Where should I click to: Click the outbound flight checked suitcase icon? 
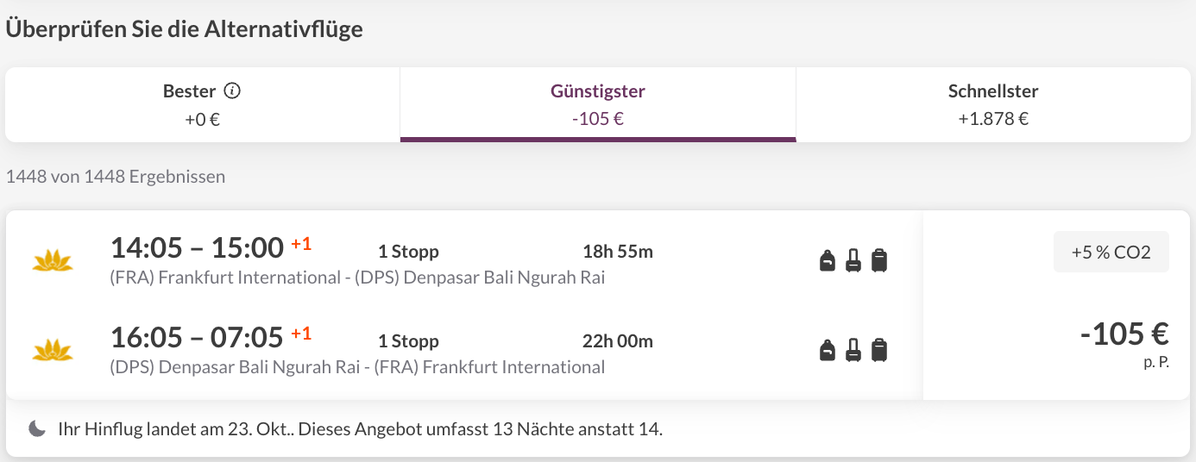tap(879, 259)
